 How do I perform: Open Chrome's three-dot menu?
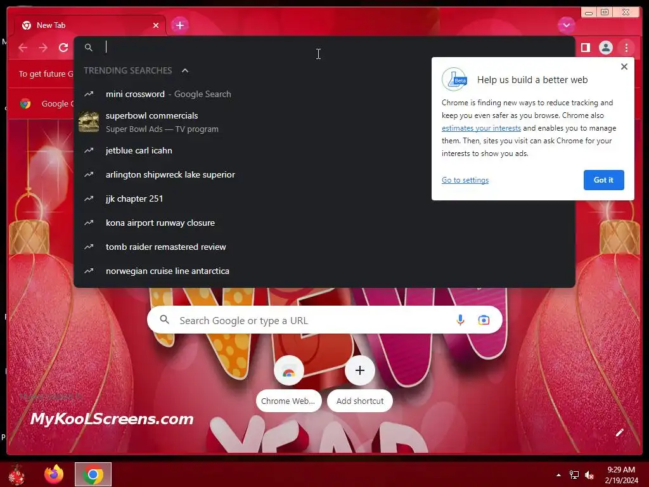pos(626,48)
